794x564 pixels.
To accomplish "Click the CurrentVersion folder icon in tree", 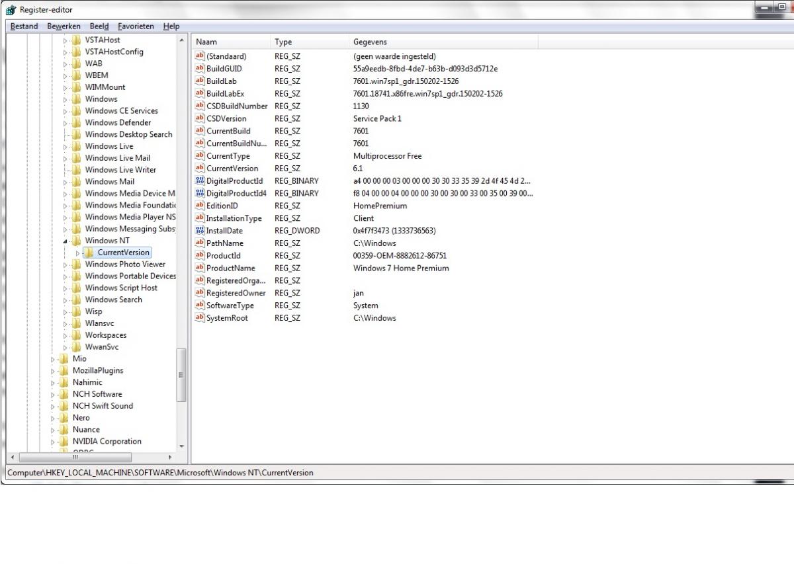I will 89,253.
